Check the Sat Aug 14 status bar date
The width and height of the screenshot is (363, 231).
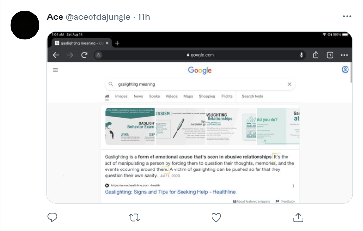pyautogui.click(x=75, y=34)
